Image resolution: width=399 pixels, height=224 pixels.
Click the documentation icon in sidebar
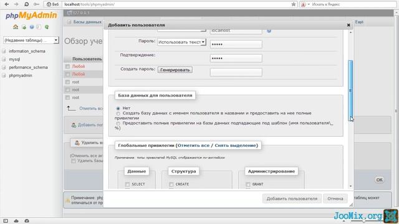39,27
